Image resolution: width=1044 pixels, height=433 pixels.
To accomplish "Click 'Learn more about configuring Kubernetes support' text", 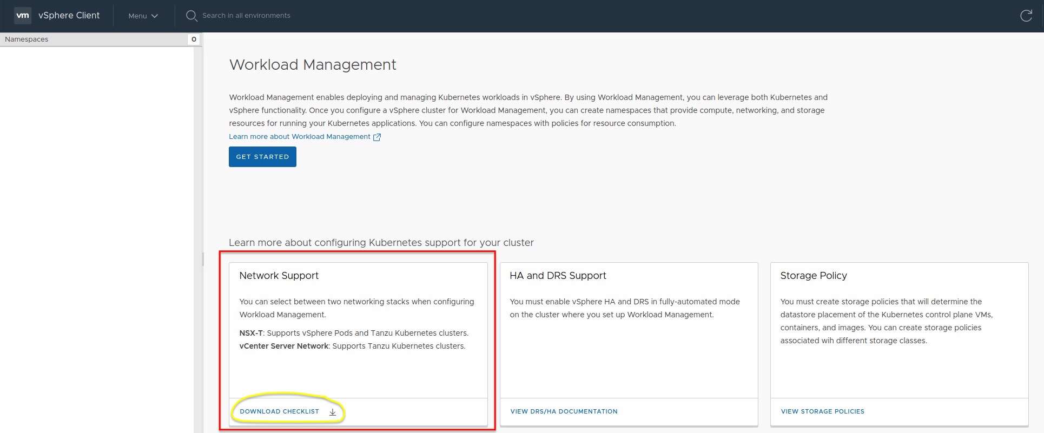I will click(380, 243).
